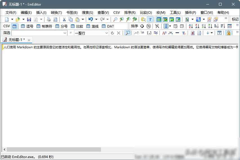The image size is (240, 160).
Task: Click the Redo arrow icon
Action: (102, 19)
